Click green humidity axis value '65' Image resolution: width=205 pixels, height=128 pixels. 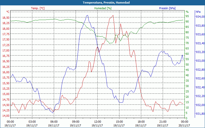pyautogui.click(x=187, y=48)
